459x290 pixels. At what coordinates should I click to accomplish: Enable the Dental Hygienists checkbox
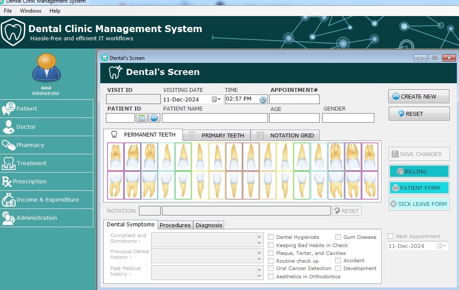pos(271,237)
